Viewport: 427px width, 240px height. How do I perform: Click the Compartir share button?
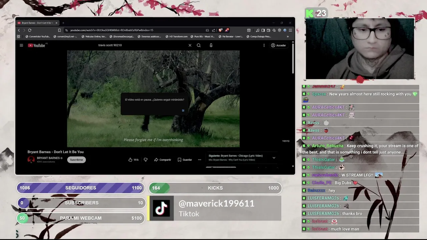162,160
